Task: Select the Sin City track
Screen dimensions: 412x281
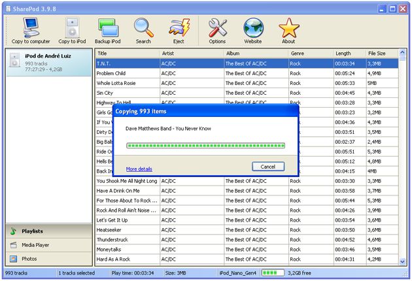Action: pos(247,93)
